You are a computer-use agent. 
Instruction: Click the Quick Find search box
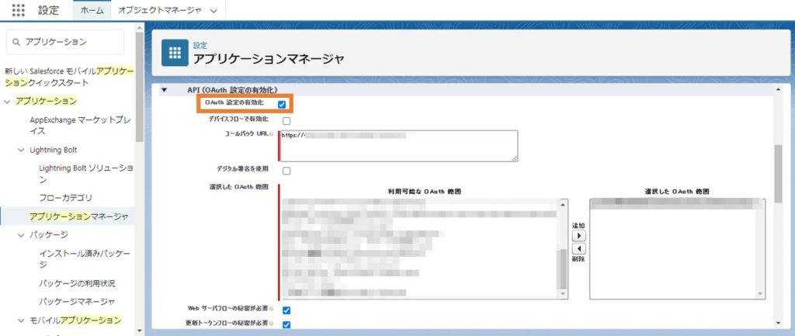(x=65, y=42)
